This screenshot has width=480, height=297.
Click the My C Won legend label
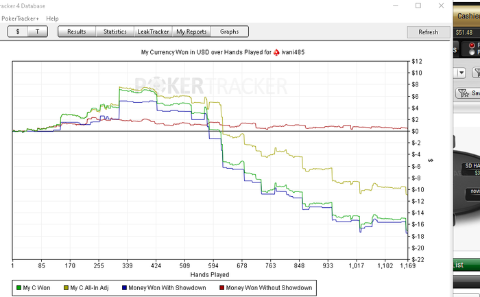pyautogui.click(x=36, y=288)
